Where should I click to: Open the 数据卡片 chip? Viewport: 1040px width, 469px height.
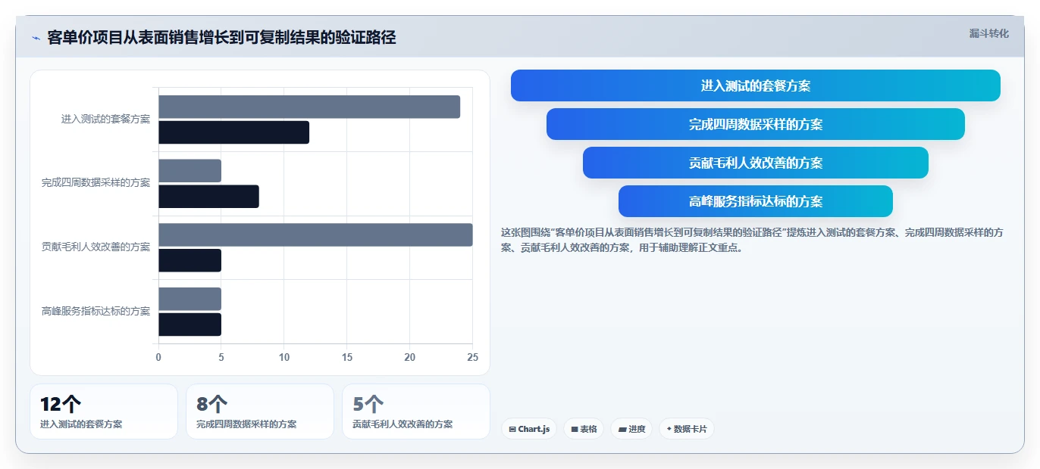coord(686,429)
